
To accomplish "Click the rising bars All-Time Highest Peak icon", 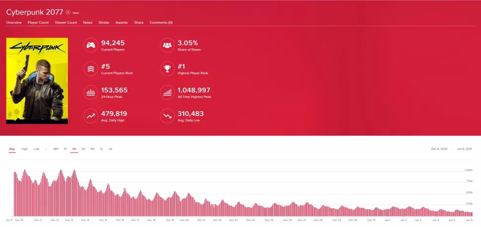I will click(x=167, y=92).
